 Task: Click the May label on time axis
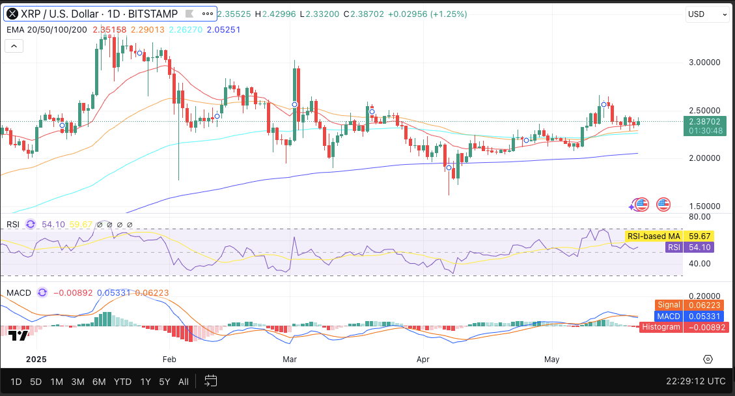(x=551, y=360)
